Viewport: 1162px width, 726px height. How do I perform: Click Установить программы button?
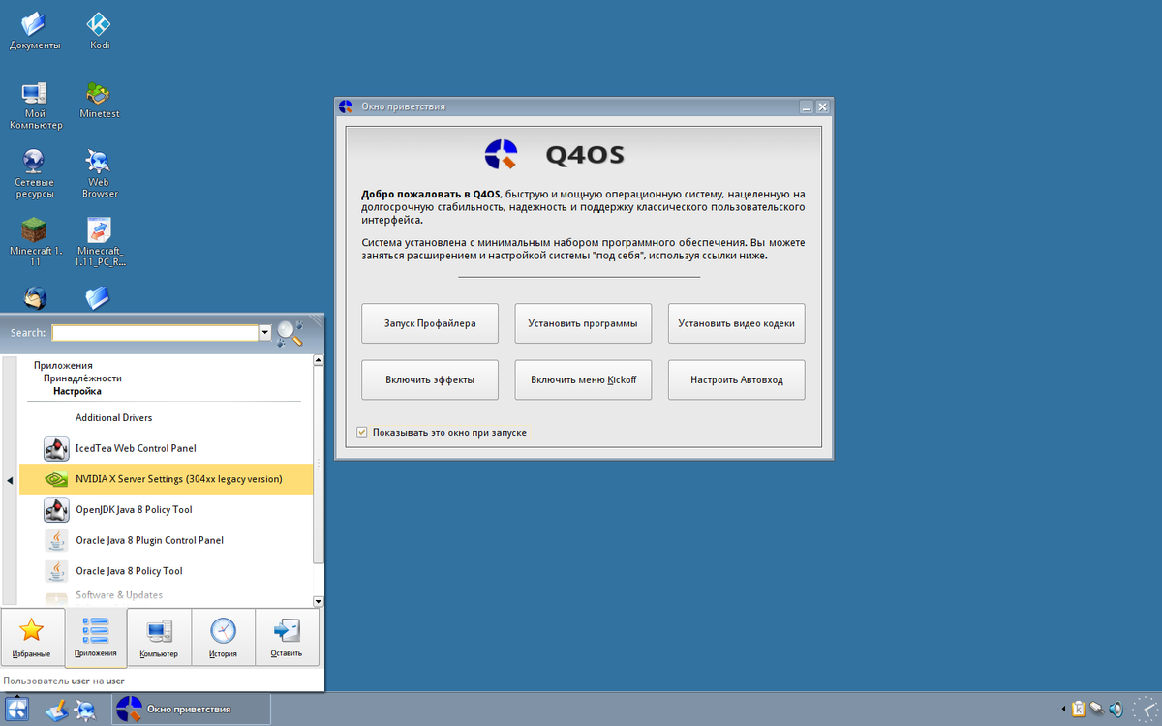point(583,323)
